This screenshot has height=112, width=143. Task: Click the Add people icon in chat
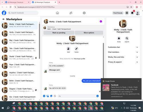tap(68, 49)
